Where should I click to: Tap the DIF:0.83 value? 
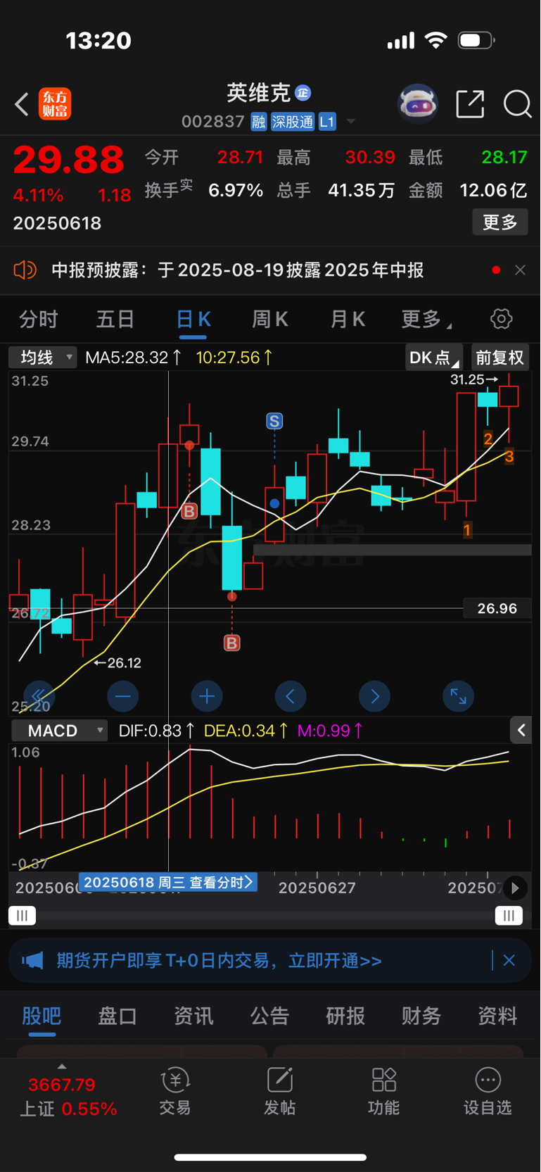[156, 731]
